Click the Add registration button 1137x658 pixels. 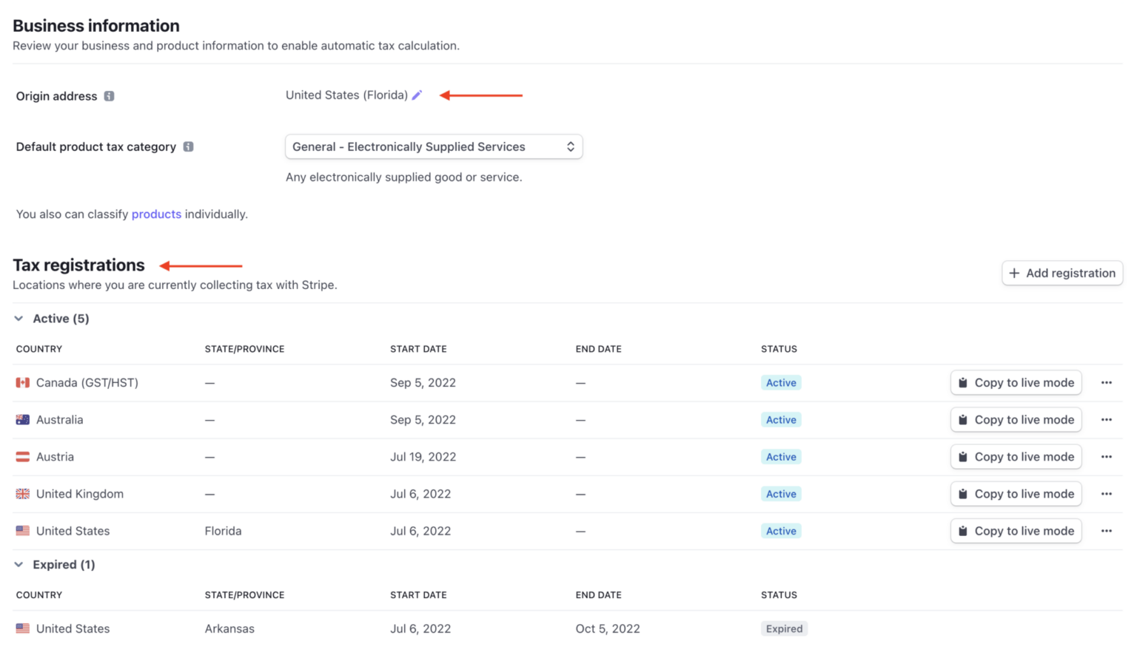click(x=1062, y=273)
